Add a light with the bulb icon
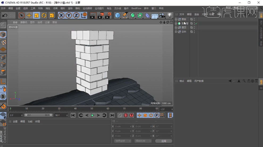This screenshot has width=263, height=147. [170, 15]
